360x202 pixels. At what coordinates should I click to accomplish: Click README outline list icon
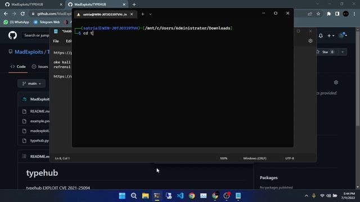point(24,157)
